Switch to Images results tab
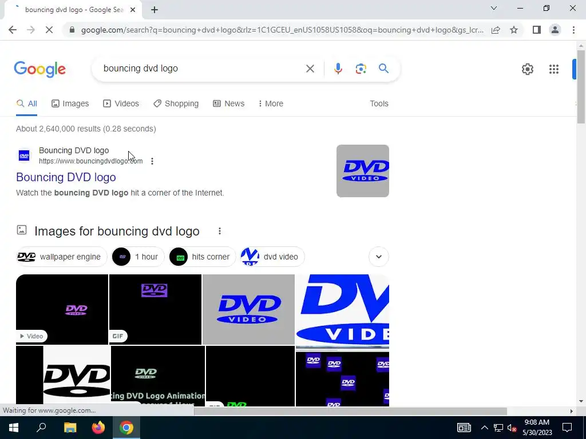This screenshot has width=586, height=439. click(x=70, y=104)
